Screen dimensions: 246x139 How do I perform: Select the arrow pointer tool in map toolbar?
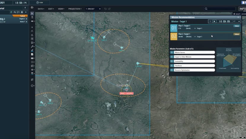coord(32,13)
